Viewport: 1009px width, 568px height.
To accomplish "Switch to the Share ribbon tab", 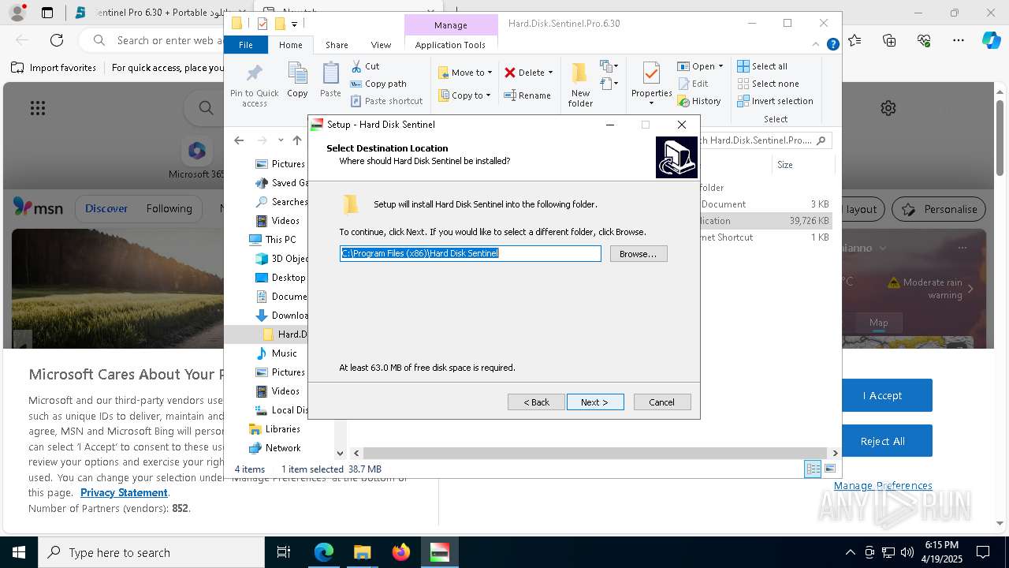I will [337, 45].
